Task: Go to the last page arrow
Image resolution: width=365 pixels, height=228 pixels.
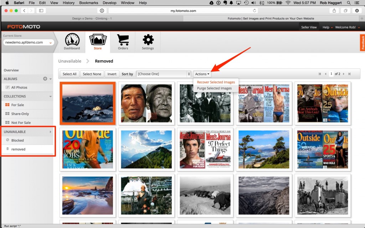Action: 349,74
